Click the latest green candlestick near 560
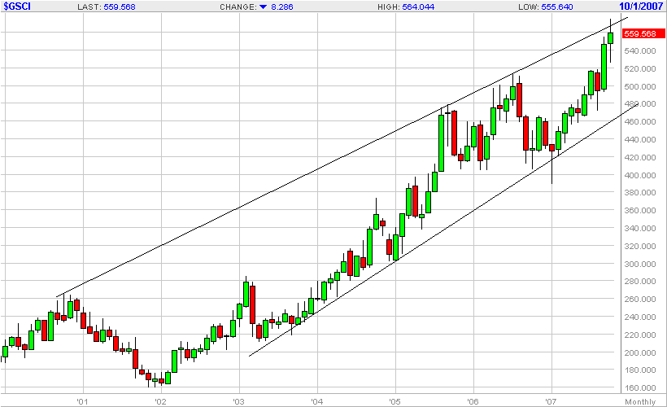 click(x=610, y=38)
